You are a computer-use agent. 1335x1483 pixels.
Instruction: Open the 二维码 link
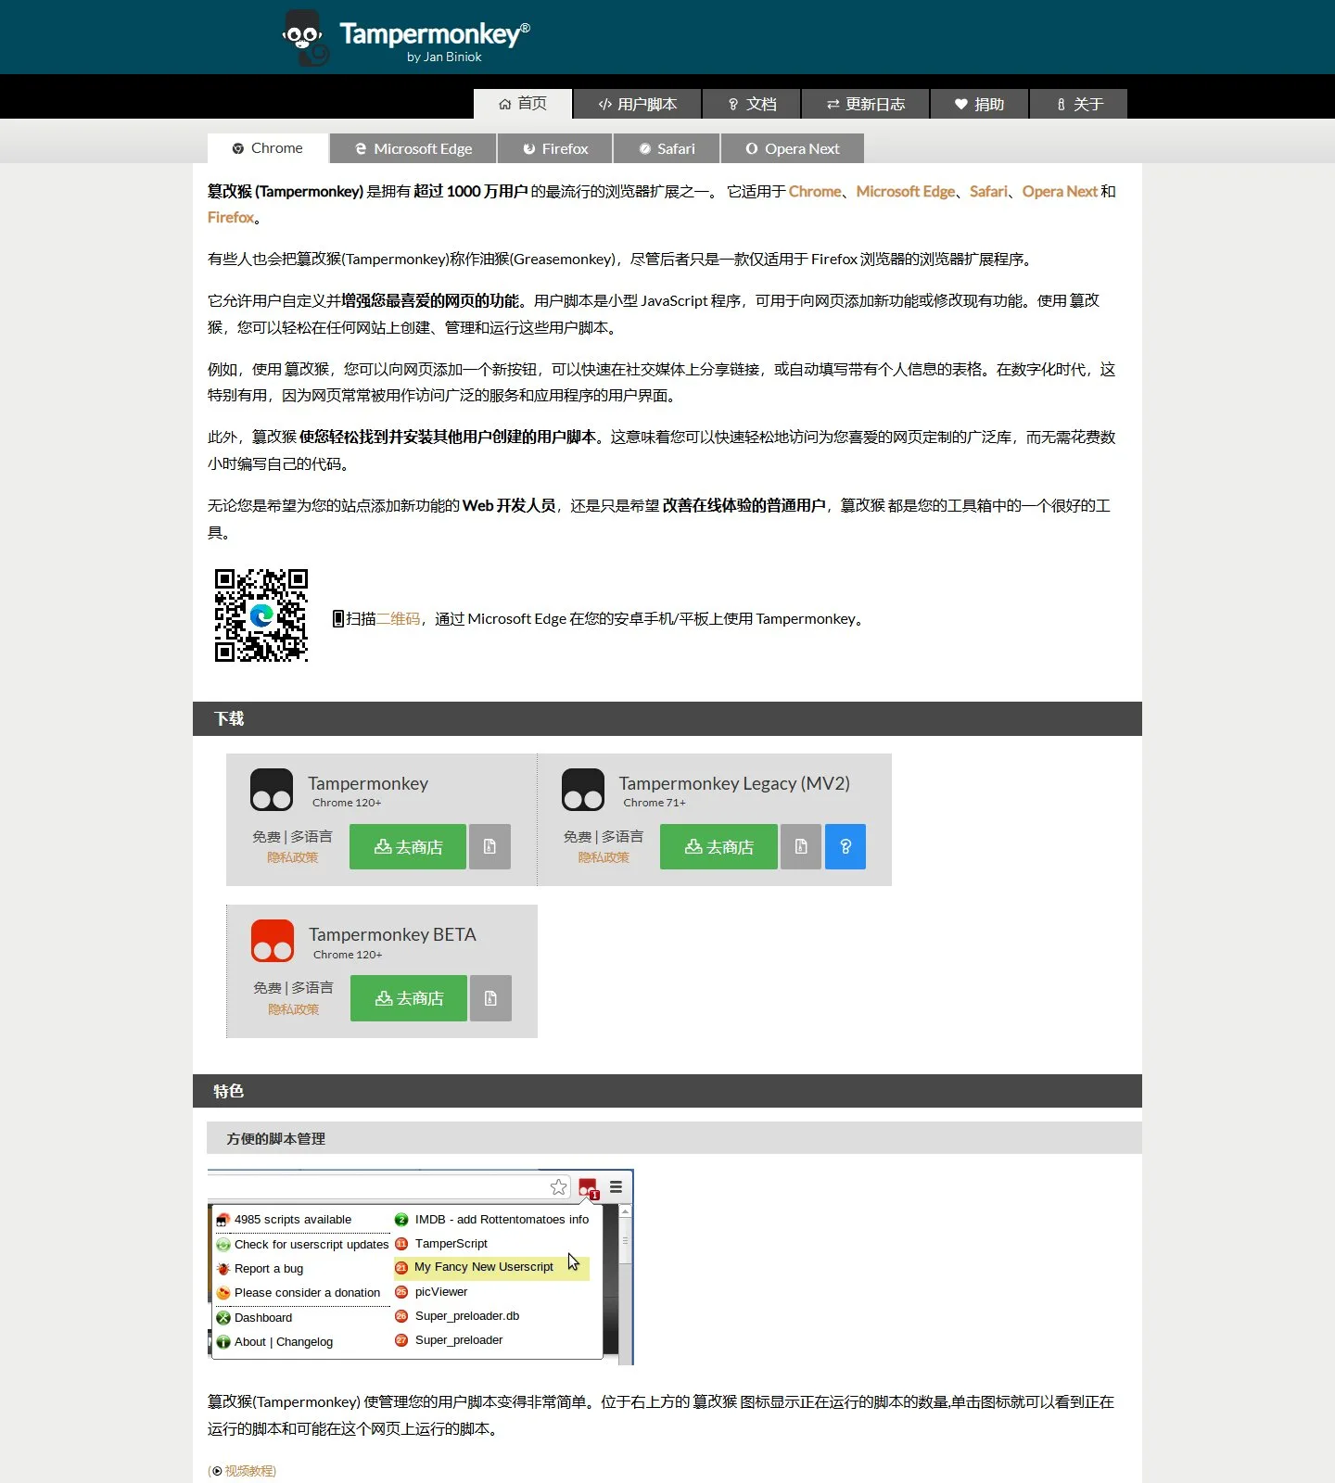[x=398, y=618]
